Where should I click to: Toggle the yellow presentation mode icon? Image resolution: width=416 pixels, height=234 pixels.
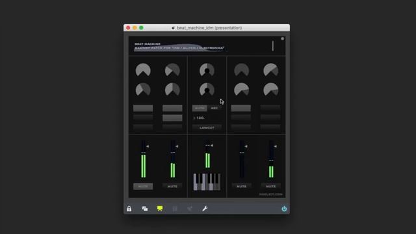[x=160, y=209]
